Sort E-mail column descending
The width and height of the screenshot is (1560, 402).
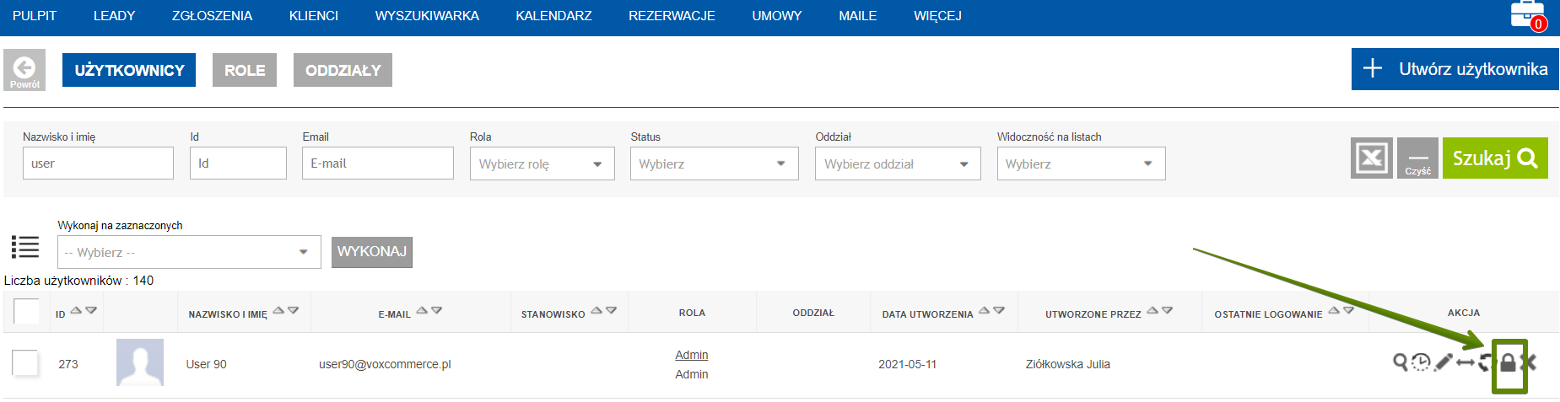436,311
